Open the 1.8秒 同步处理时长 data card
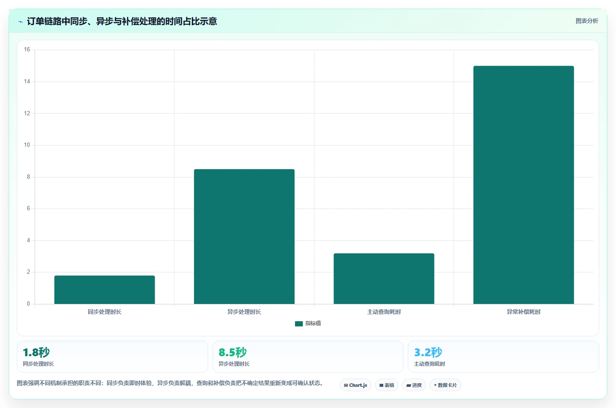 [x=112, y=357]
